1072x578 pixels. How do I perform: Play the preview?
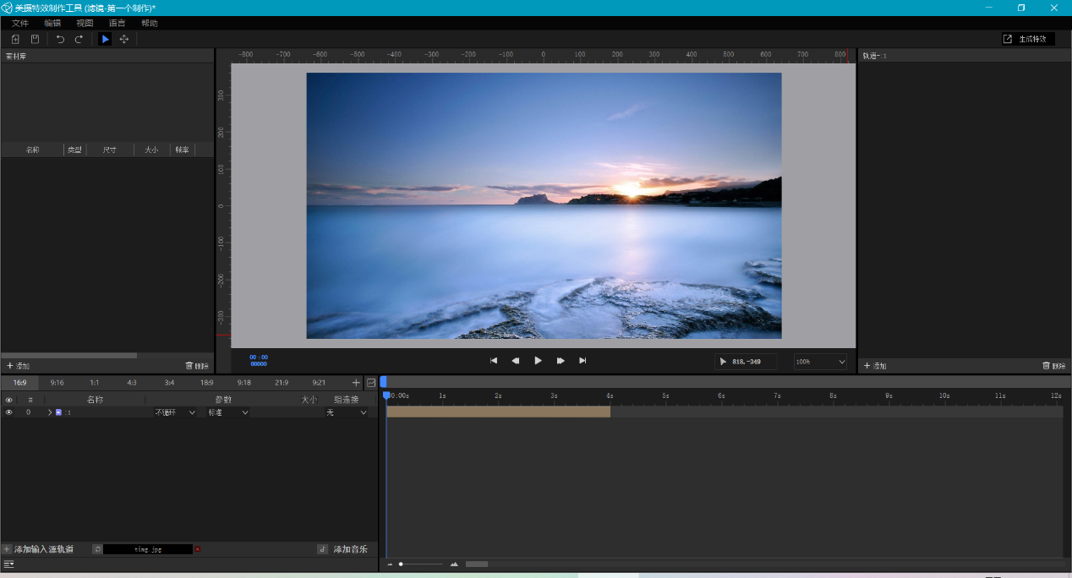[x=538, y=361]
